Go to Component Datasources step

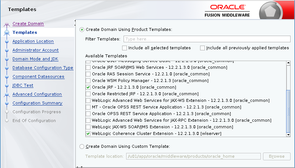pos(38,76)
